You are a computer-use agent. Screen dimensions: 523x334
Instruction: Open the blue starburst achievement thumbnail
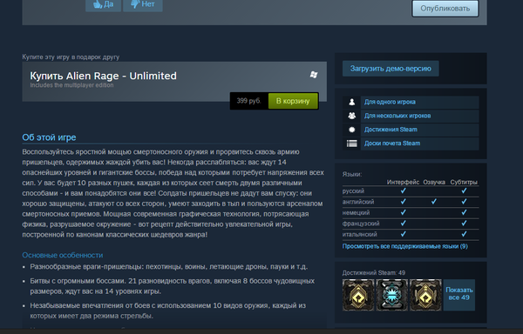392,295
